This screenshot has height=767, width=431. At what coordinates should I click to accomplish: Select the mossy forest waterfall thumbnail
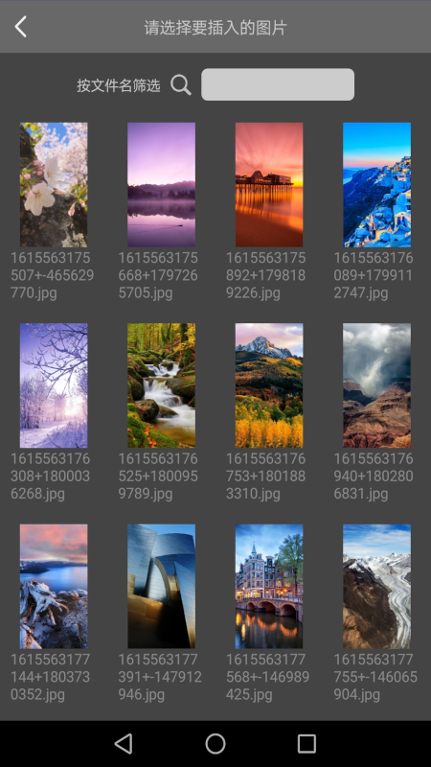point(161,385)
